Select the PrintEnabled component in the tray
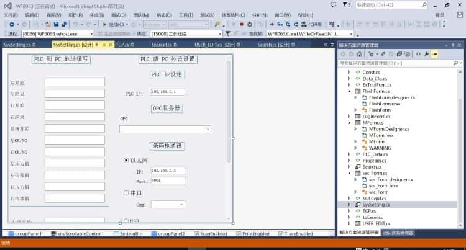 (x=253, y=234)
